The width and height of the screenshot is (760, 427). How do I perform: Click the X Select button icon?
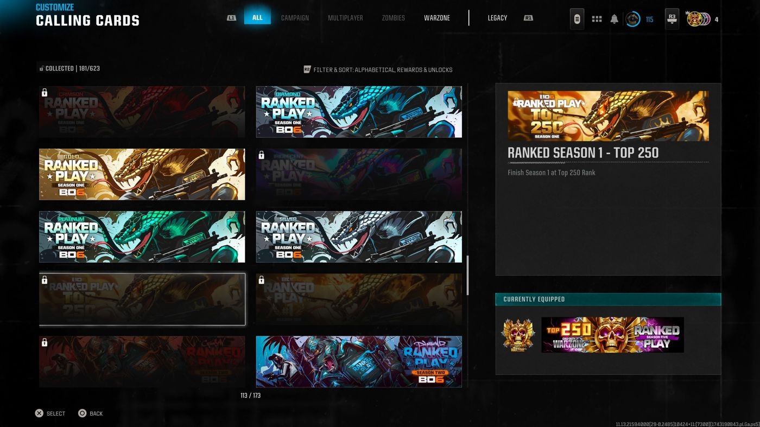(x=39, y=413)
